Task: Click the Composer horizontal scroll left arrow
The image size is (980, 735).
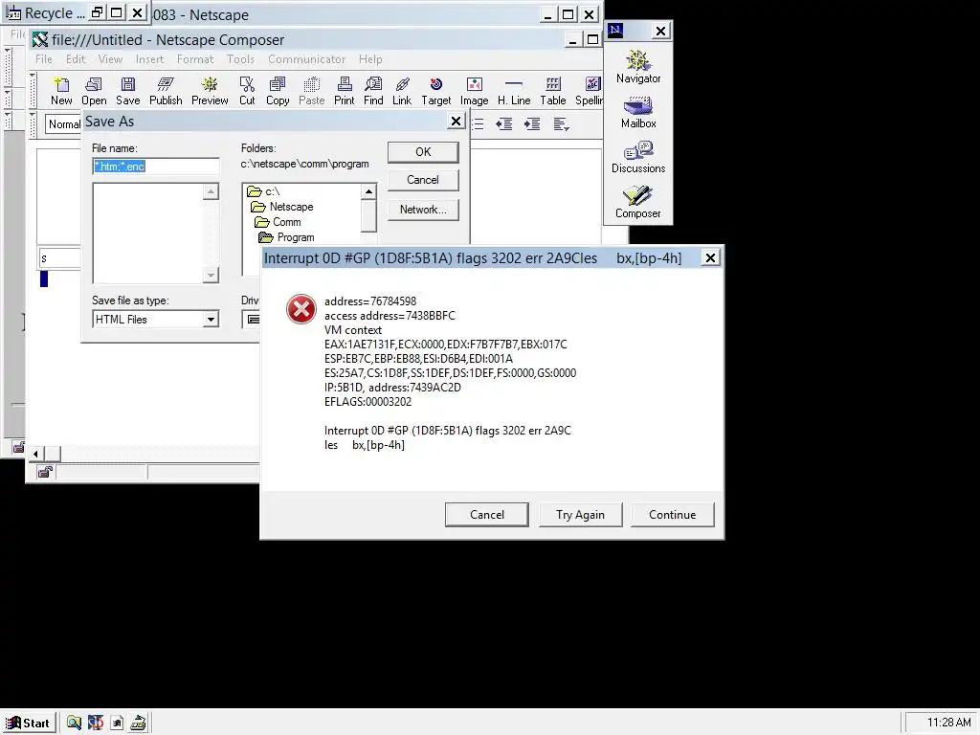Action: coord(35,454)
